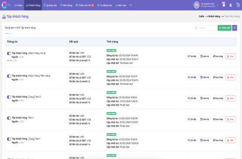The height and width of the screenshot is (159, 242).
Task: Click Xóa for the Test 2 row
Action: (x=230, y=119)
